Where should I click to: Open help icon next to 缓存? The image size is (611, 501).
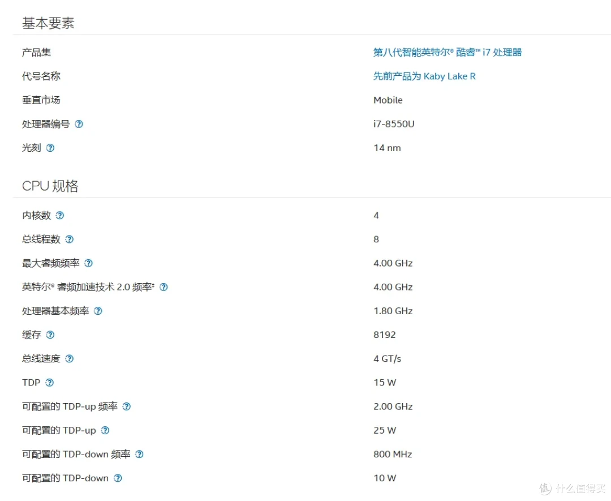[x=50, y=335]
